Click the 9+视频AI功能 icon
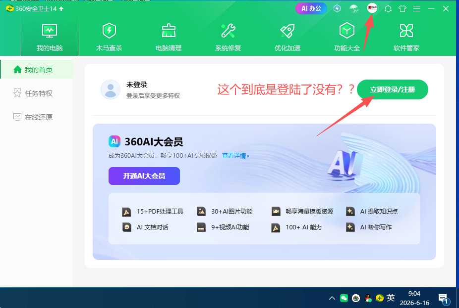 pos(201,227)
